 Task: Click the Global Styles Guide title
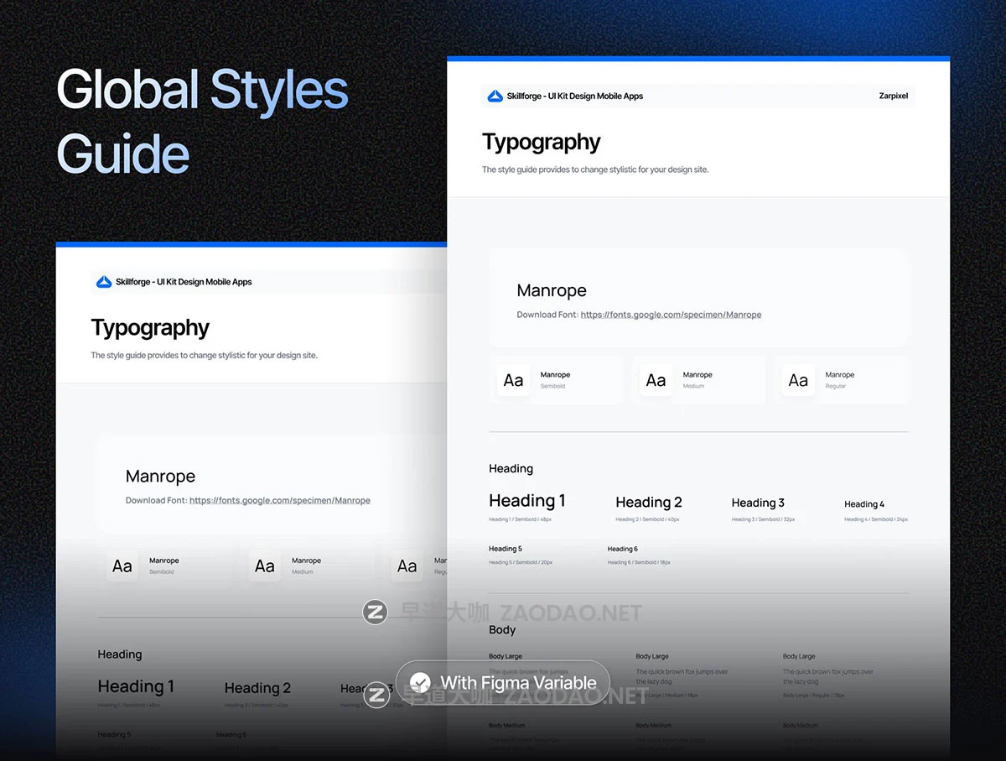(202, 122)
